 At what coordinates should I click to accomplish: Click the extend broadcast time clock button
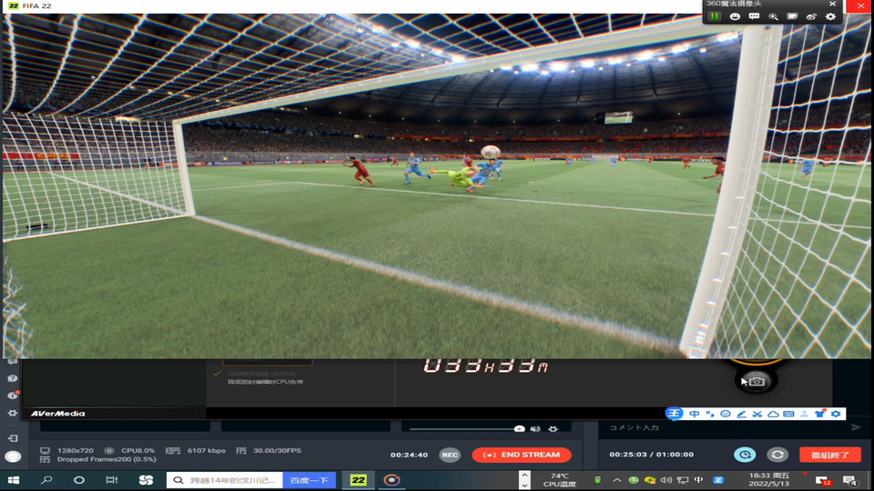point(745,455)
